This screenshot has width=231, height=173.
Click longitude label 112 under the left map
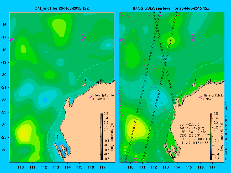click(44, 167)
